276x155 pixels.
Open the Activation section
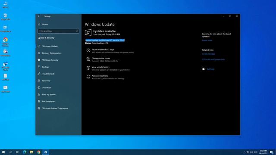[47, 87]
